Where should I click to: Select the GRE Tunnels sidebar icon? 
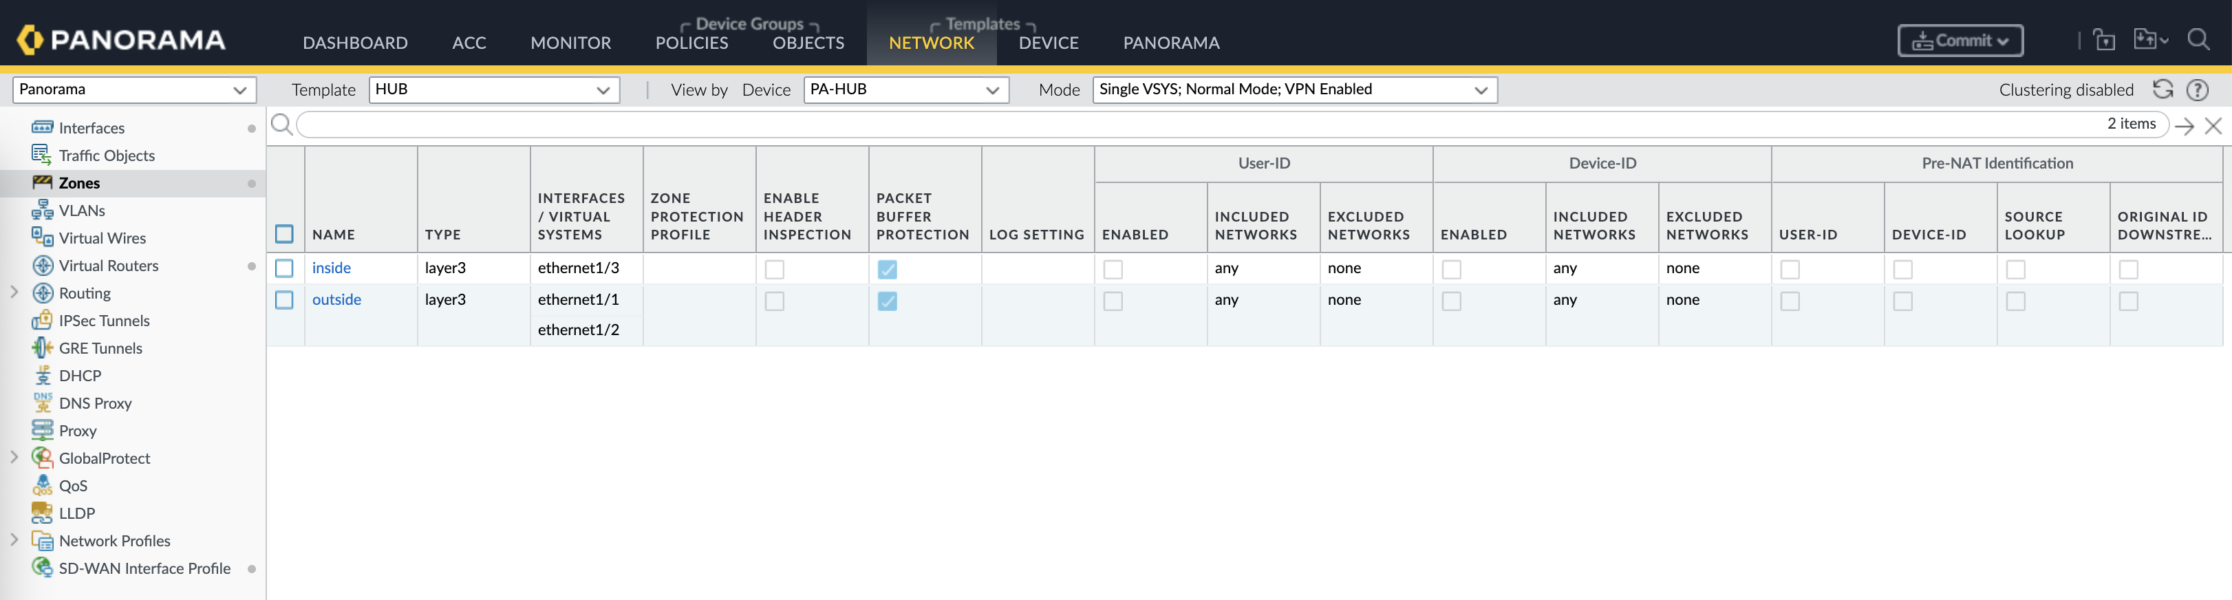click(41, 347)
